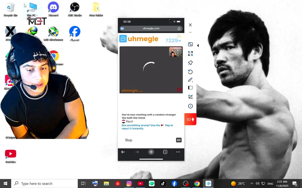This screenshot has width=302, height=188.
Task: Open the volume control in tray
Action: point(257,184)
